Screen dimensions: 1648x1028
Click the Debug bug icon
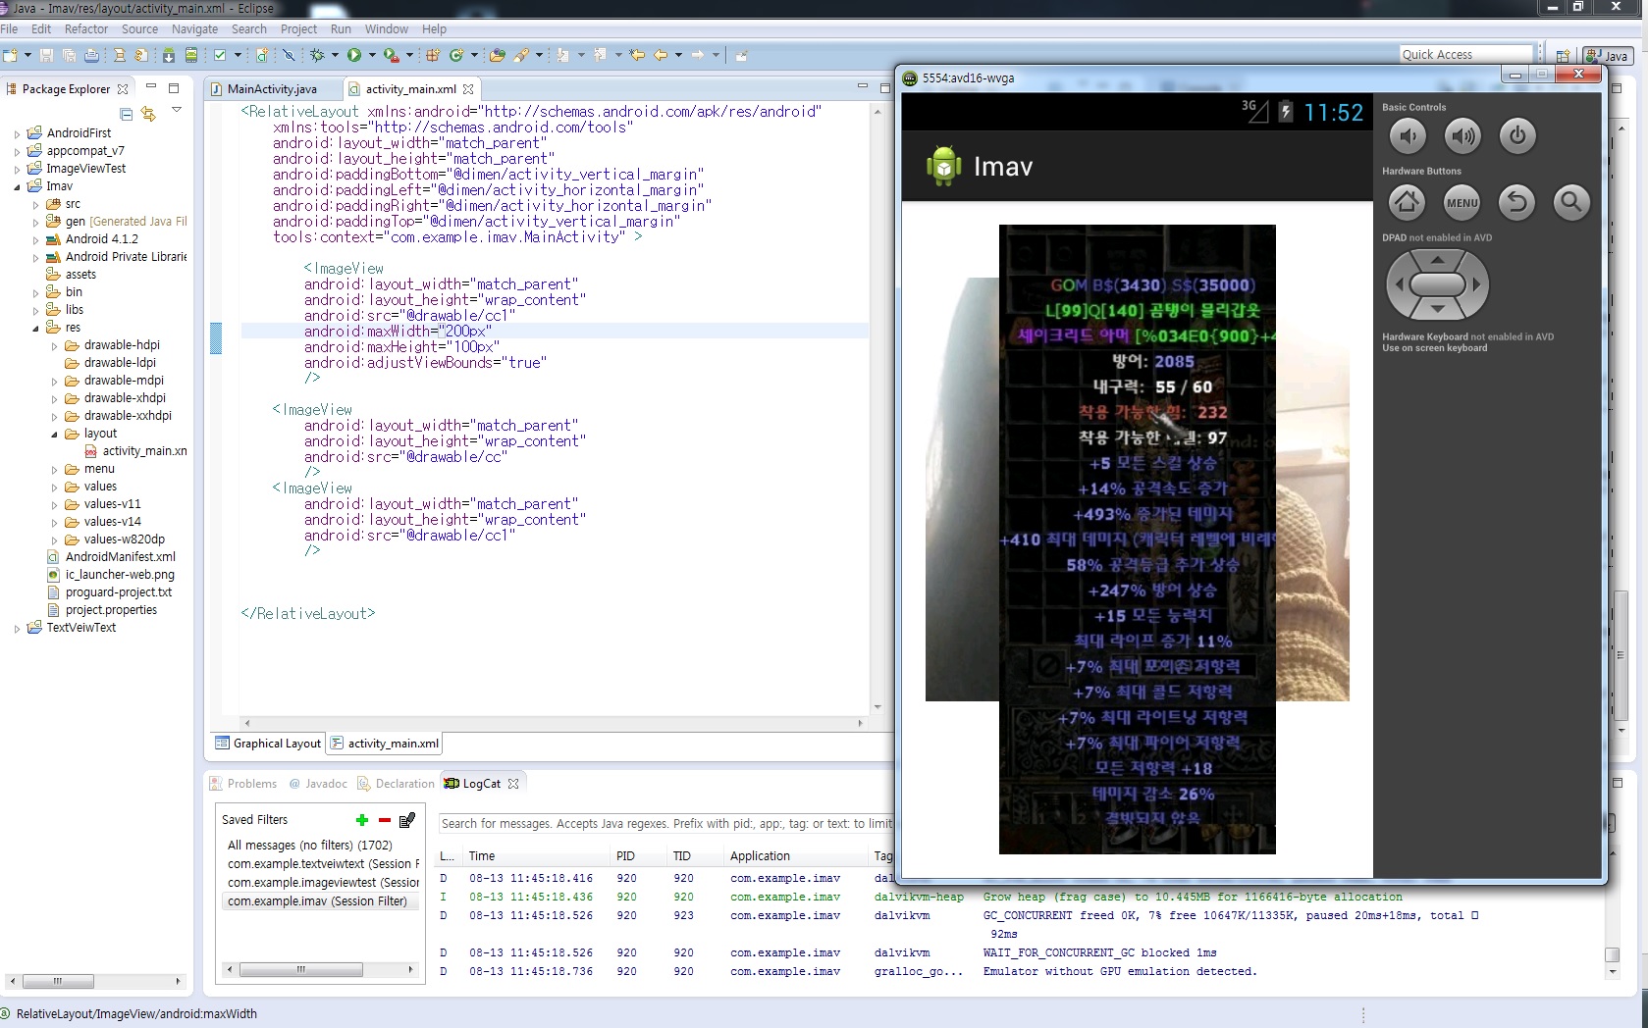[317, 55]
